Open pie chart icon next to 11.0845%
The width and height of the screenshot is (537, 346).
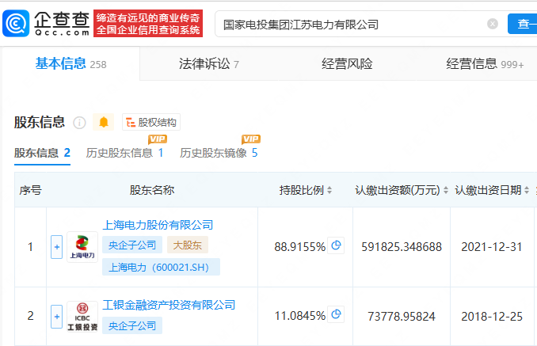click(337, 315)
